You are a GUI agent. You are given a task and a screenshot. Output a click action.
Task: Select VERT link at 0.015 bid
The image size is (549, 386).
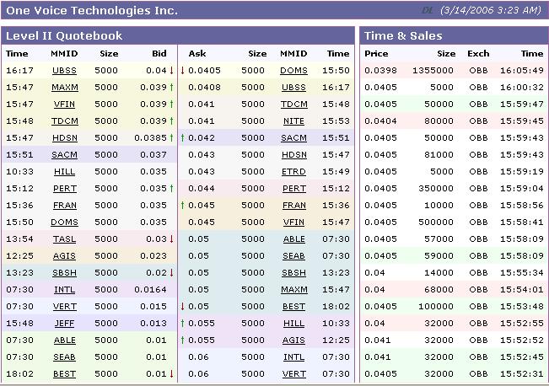(x=65, y=306)
